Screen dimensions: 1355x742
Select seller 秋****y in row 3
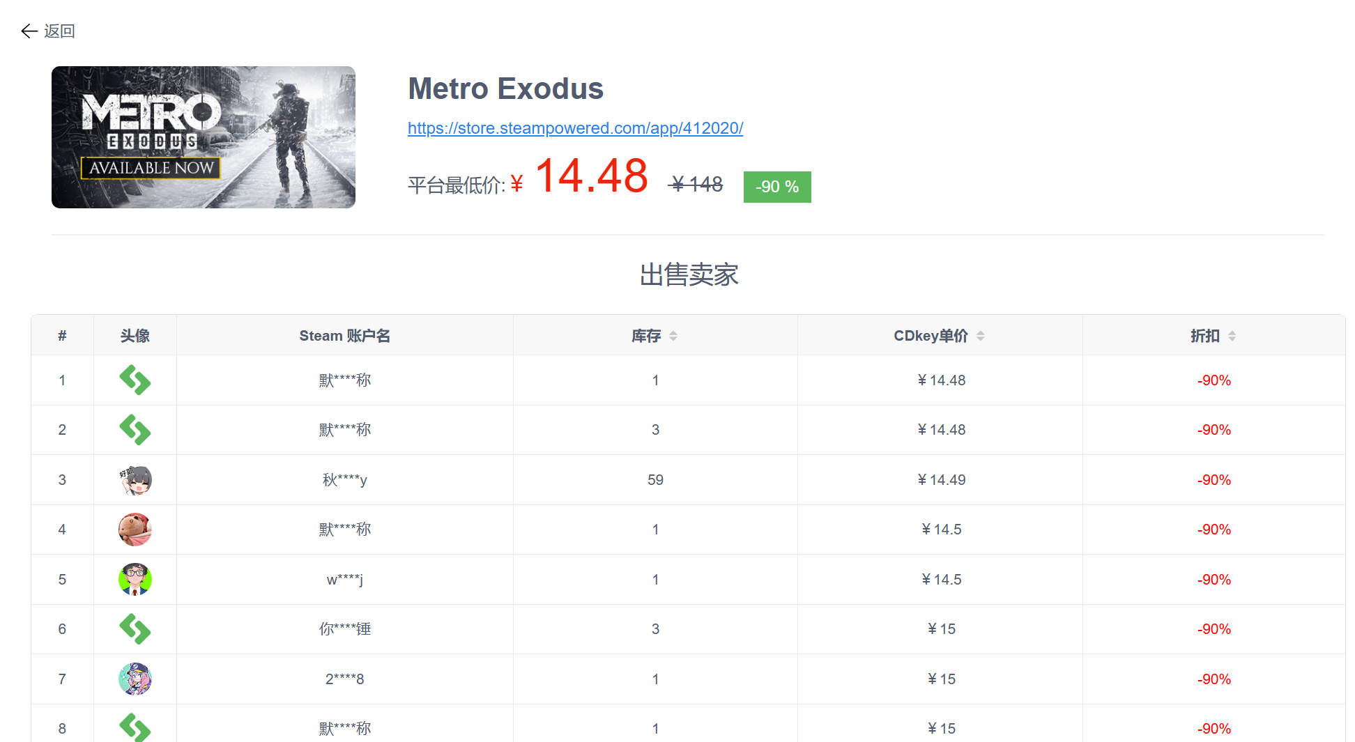344,480
